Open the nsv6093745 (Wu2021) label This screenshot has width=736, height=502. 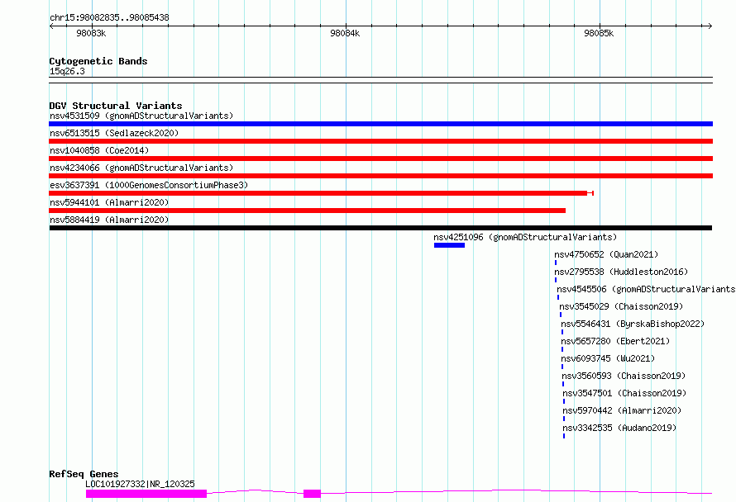(608, 358)
